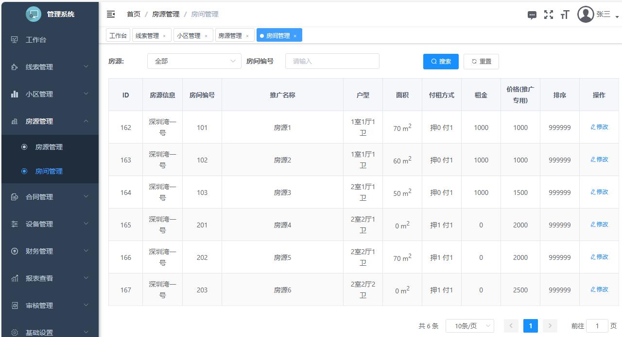Open the 房源 dropdown showing 全部
The width and height of the screenshot is (622, 337).
click(194, 61)
